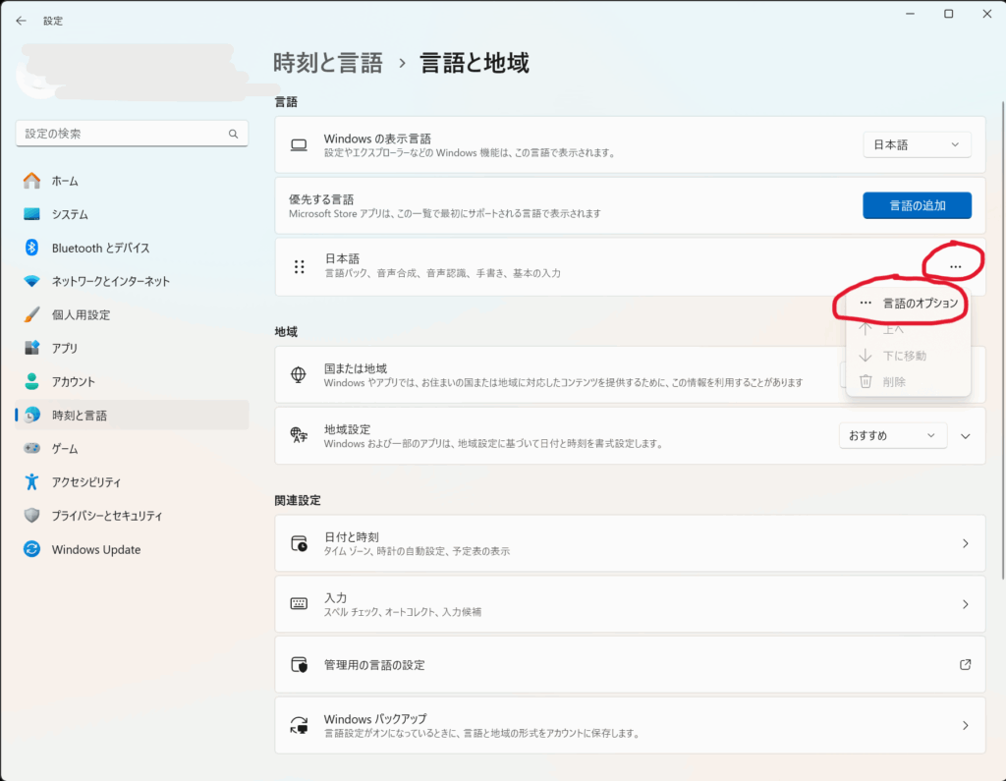
Task: Click the 国または地域 setting row title
Action: [356, 368]
